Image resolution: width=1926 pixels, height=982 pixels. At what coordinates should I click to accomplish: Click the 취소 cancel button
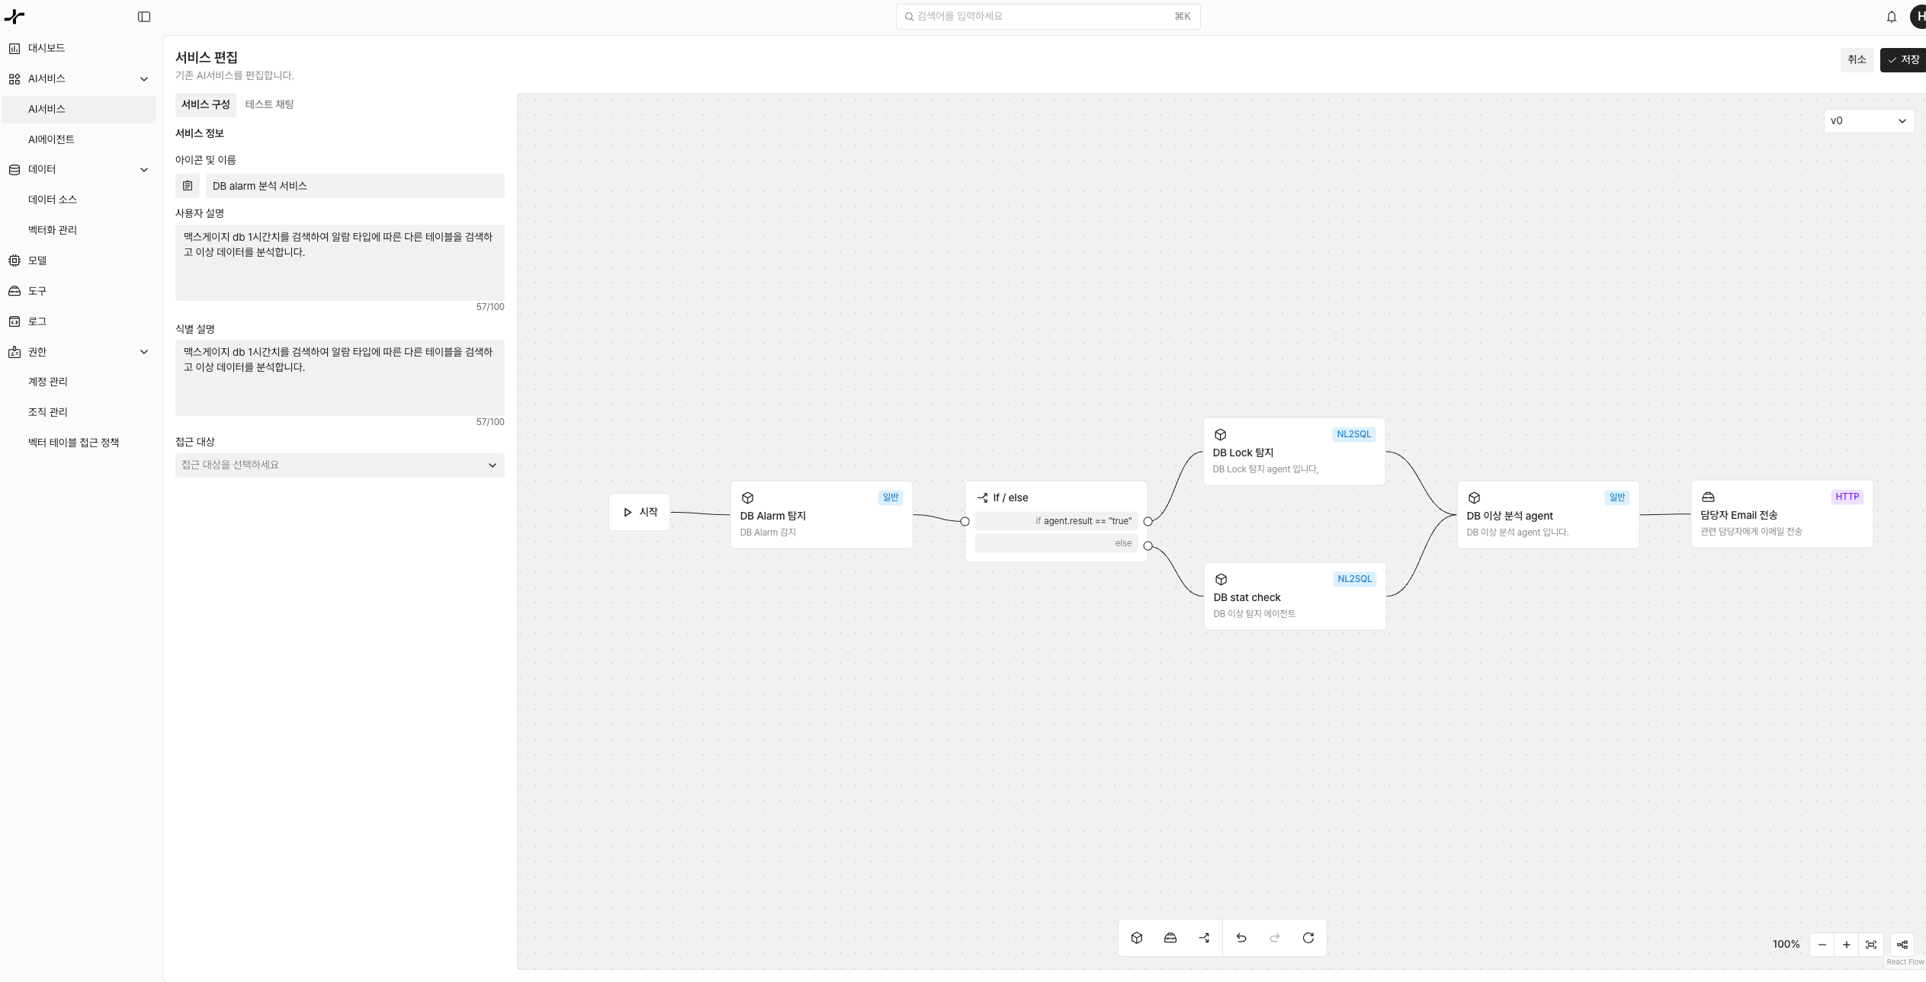point(1856,59)
